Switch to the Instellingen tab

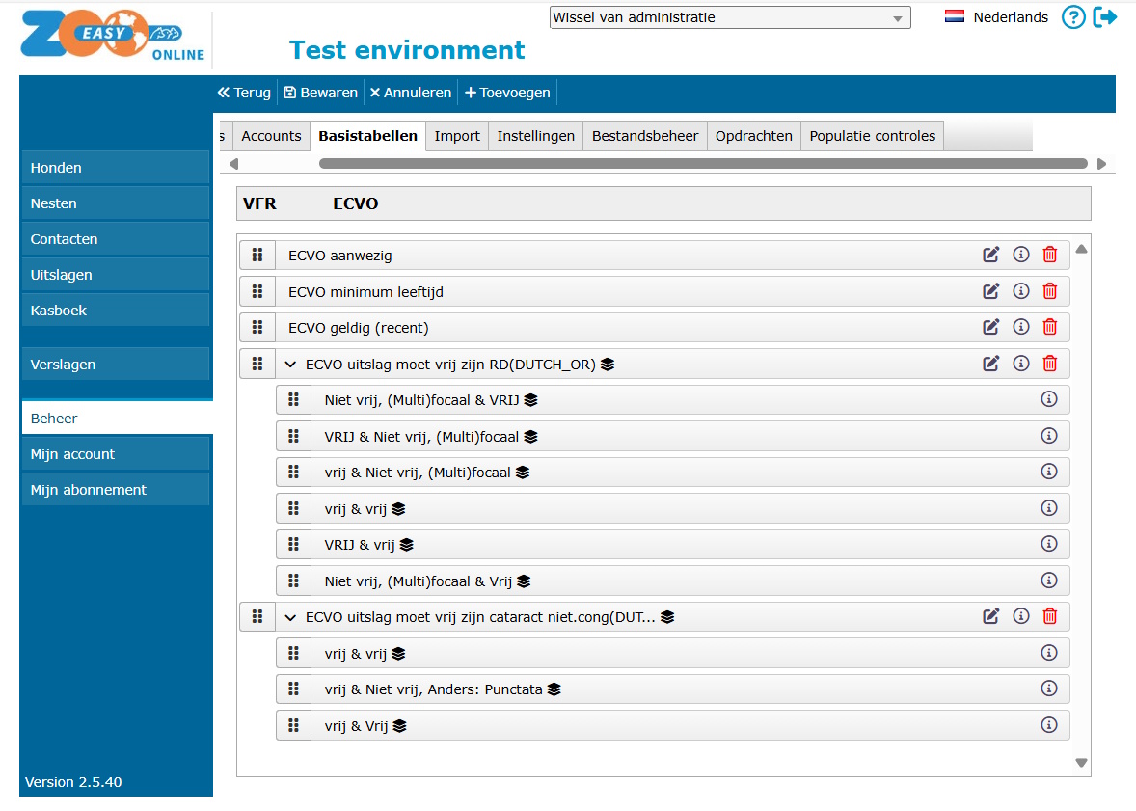point(535,136)
